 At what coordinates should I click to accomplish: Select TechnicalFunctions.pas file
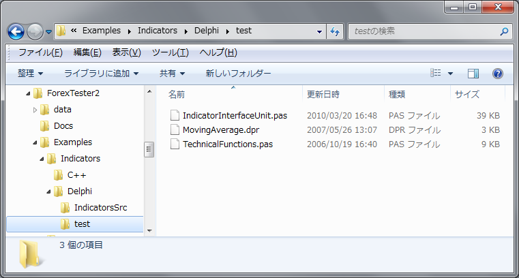[228, 144]
